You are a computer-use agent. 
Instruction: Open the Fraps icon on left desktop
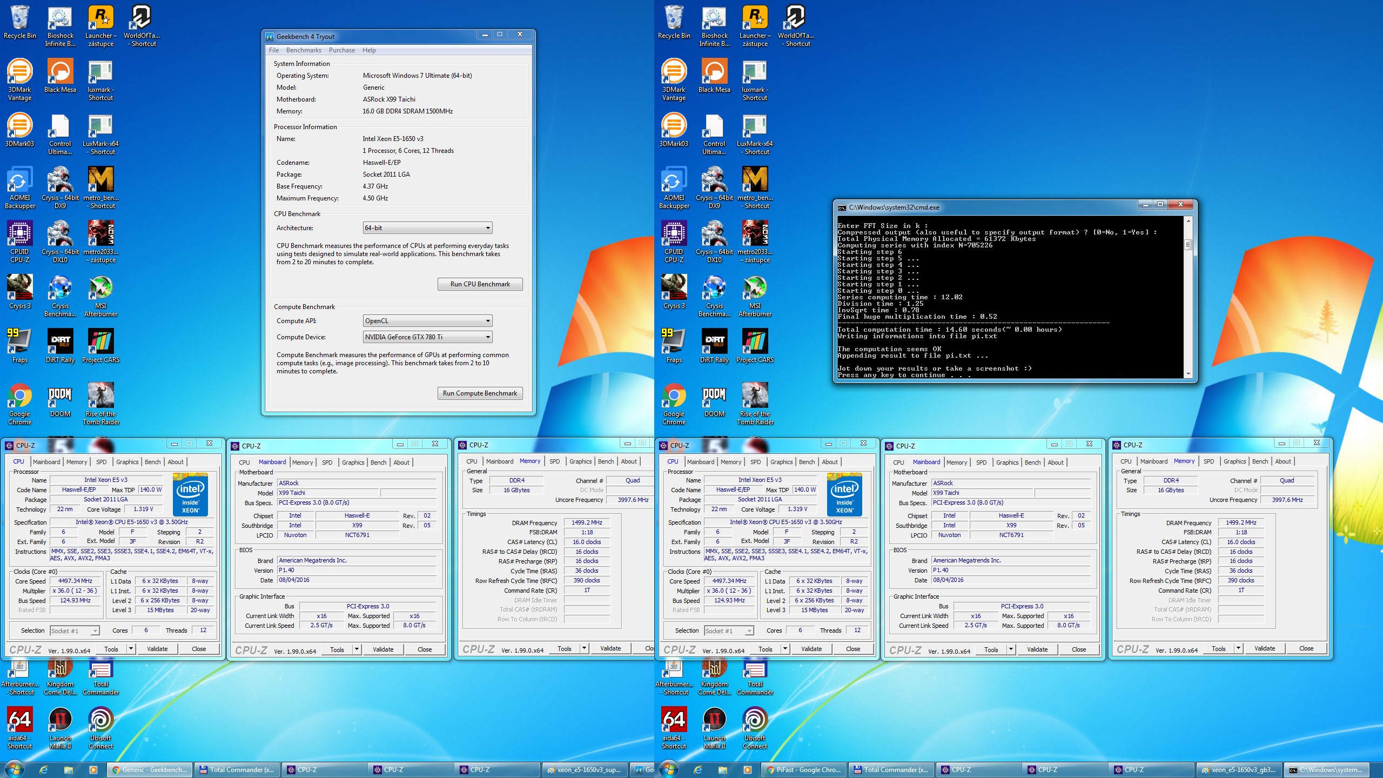click(19, 346)
